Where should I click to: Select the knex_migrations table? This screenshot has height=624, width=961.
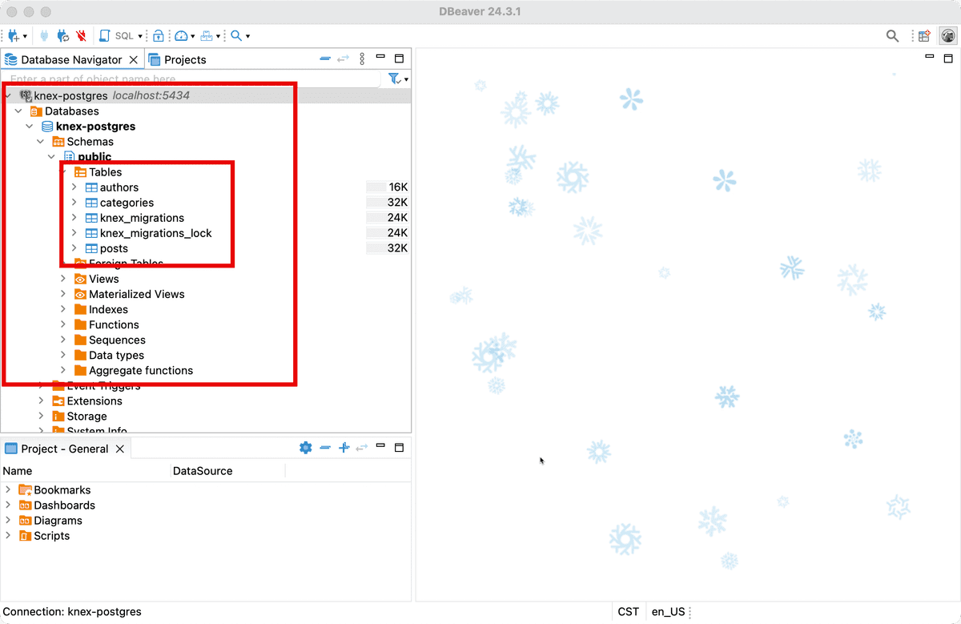142,218
